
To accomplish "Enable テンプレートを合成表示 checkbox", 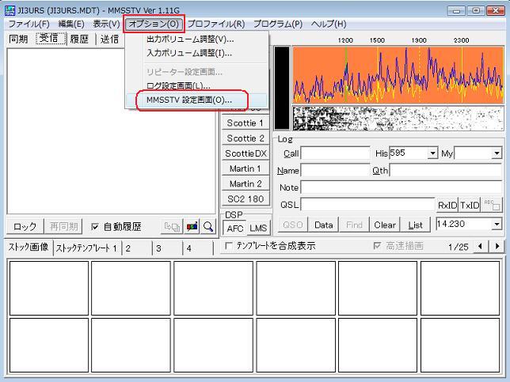I will (229, 246).
